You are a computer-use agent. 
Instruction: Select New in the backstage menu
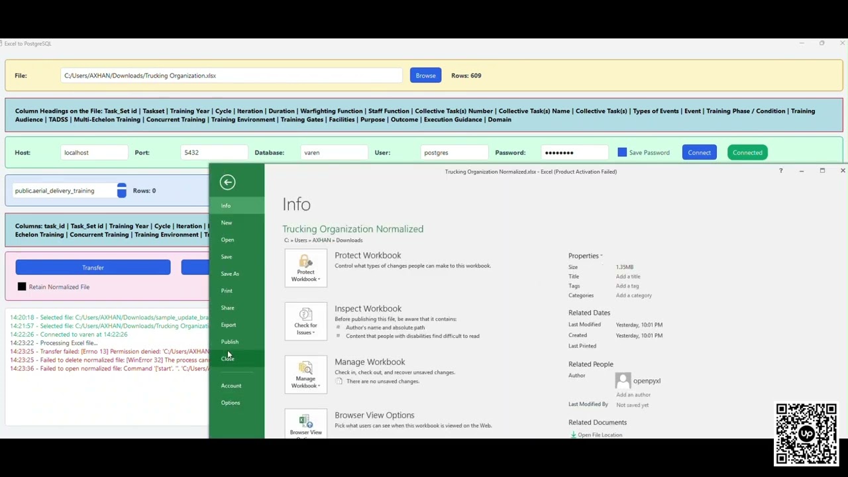coord(237,223)
